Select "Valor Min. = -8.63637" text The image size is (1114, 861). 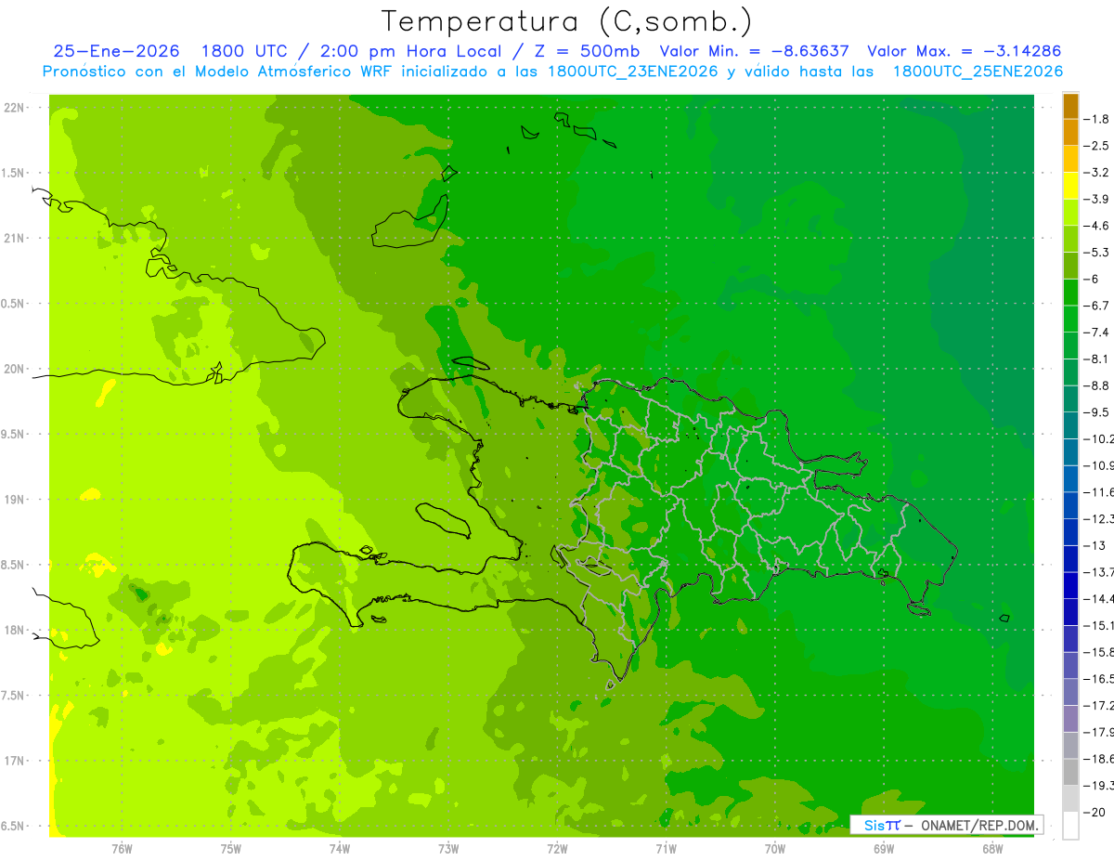[754, 51]
